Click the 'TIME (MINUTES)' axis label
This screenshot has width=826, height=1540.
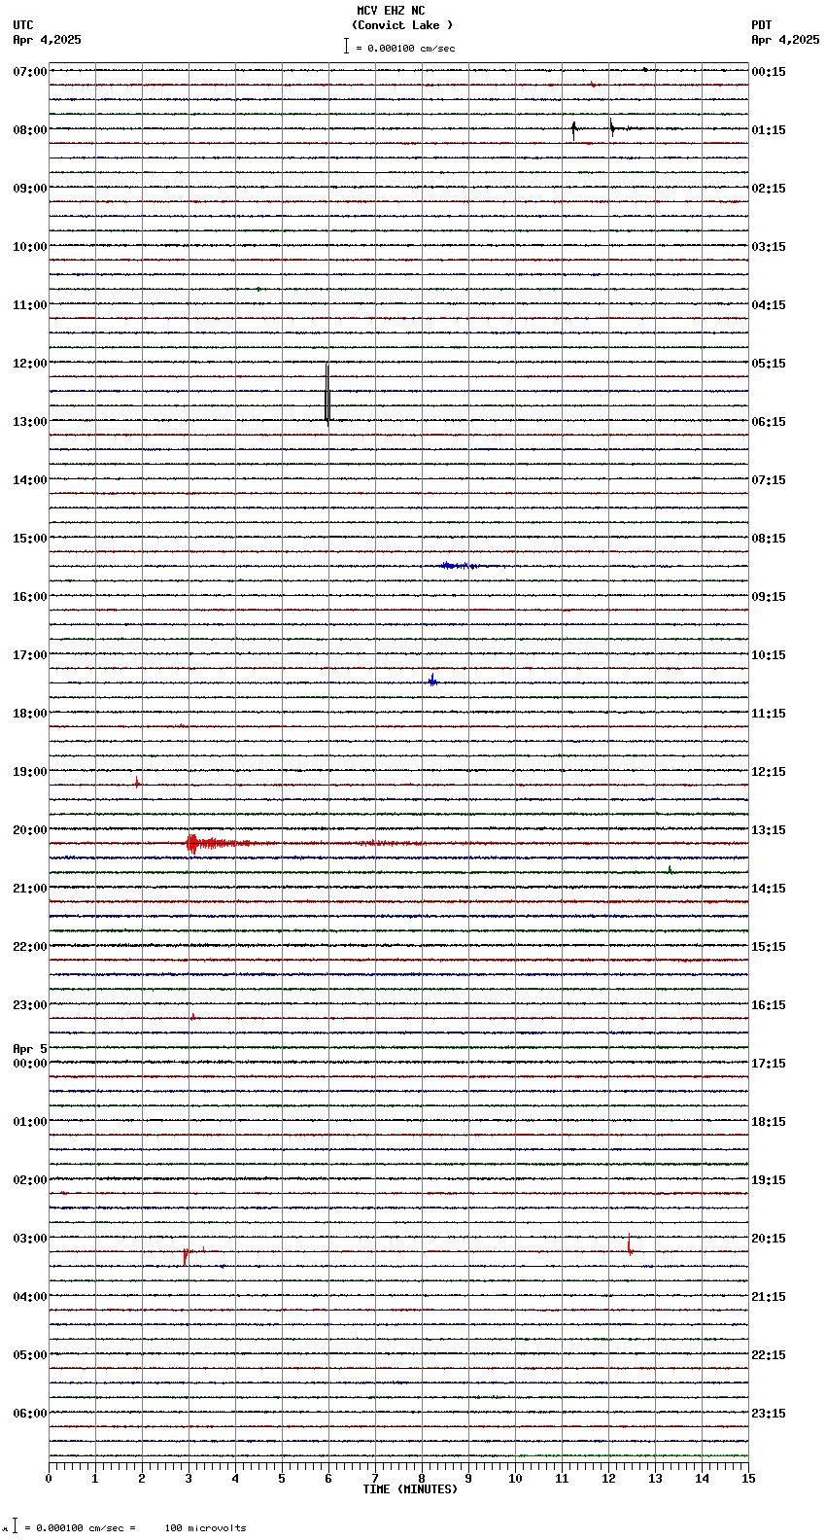click(x=410, y=1489)
